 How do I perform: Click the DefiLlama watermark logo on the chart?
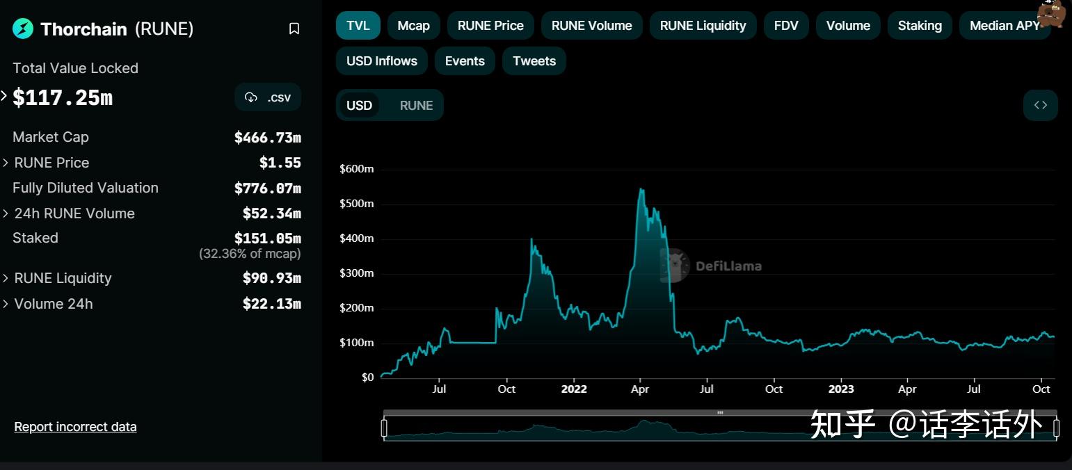coord(674,265)
